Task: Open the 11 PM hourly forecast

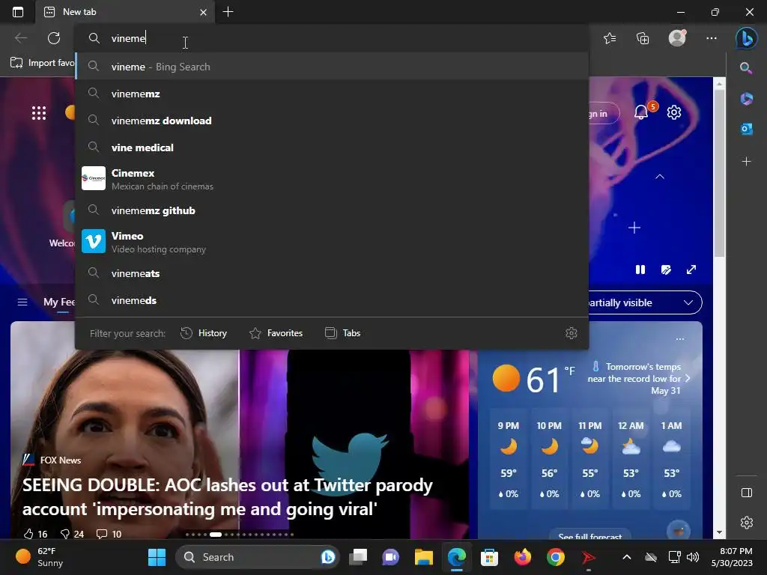Action: [590, 459]
